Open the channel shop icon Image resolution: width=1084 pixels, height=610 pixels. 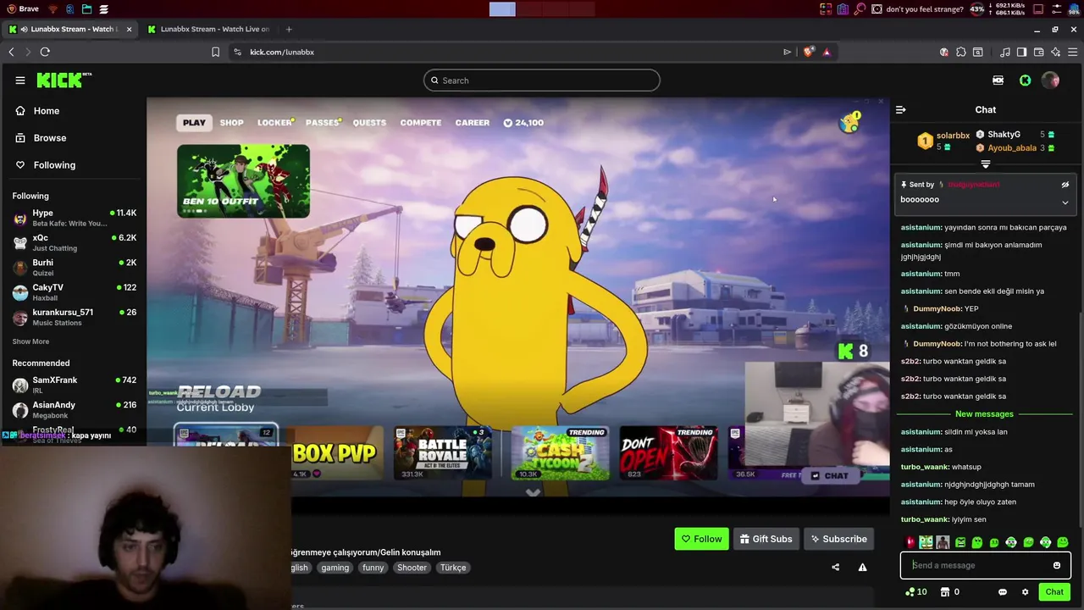[945, 592]
